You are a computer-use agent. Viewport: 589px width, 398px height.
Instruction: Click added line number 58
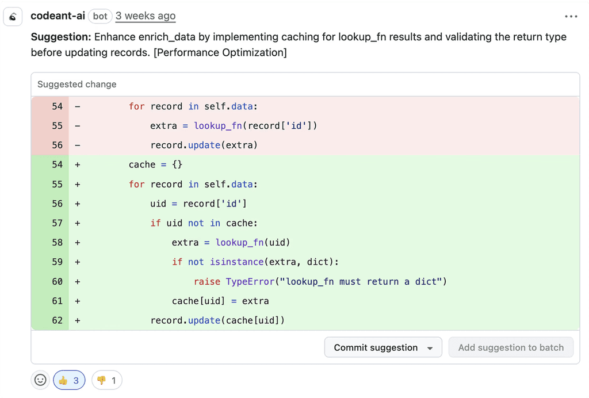pyautogui.click(x=57, y=243)
